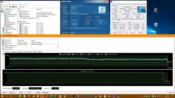Click the AIDA64 taskbar icon
This screenshot has height=98, width=175.
(x=42, y=96)
